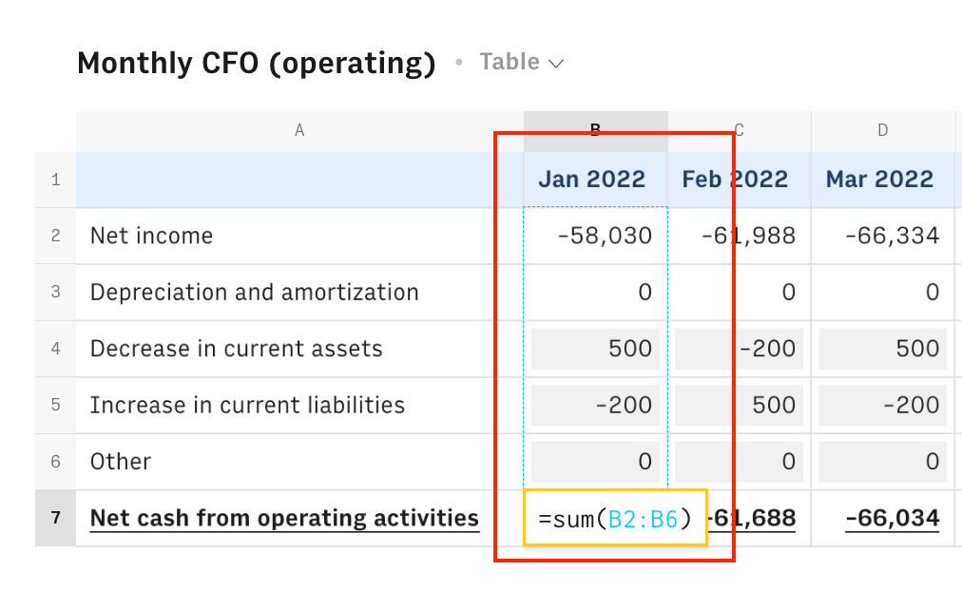This screenshot has width=962, height=591.
Task: Select Increase in current liabilities label
Action: 247,405
